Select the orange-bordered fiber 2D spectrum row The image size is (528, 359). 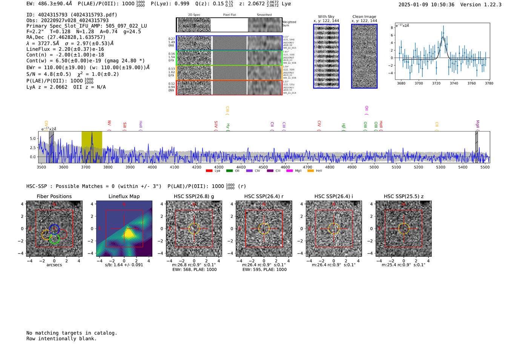(x=229, y=73)
